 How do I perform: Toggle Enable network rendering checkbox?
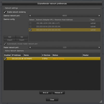click(5, 12)
